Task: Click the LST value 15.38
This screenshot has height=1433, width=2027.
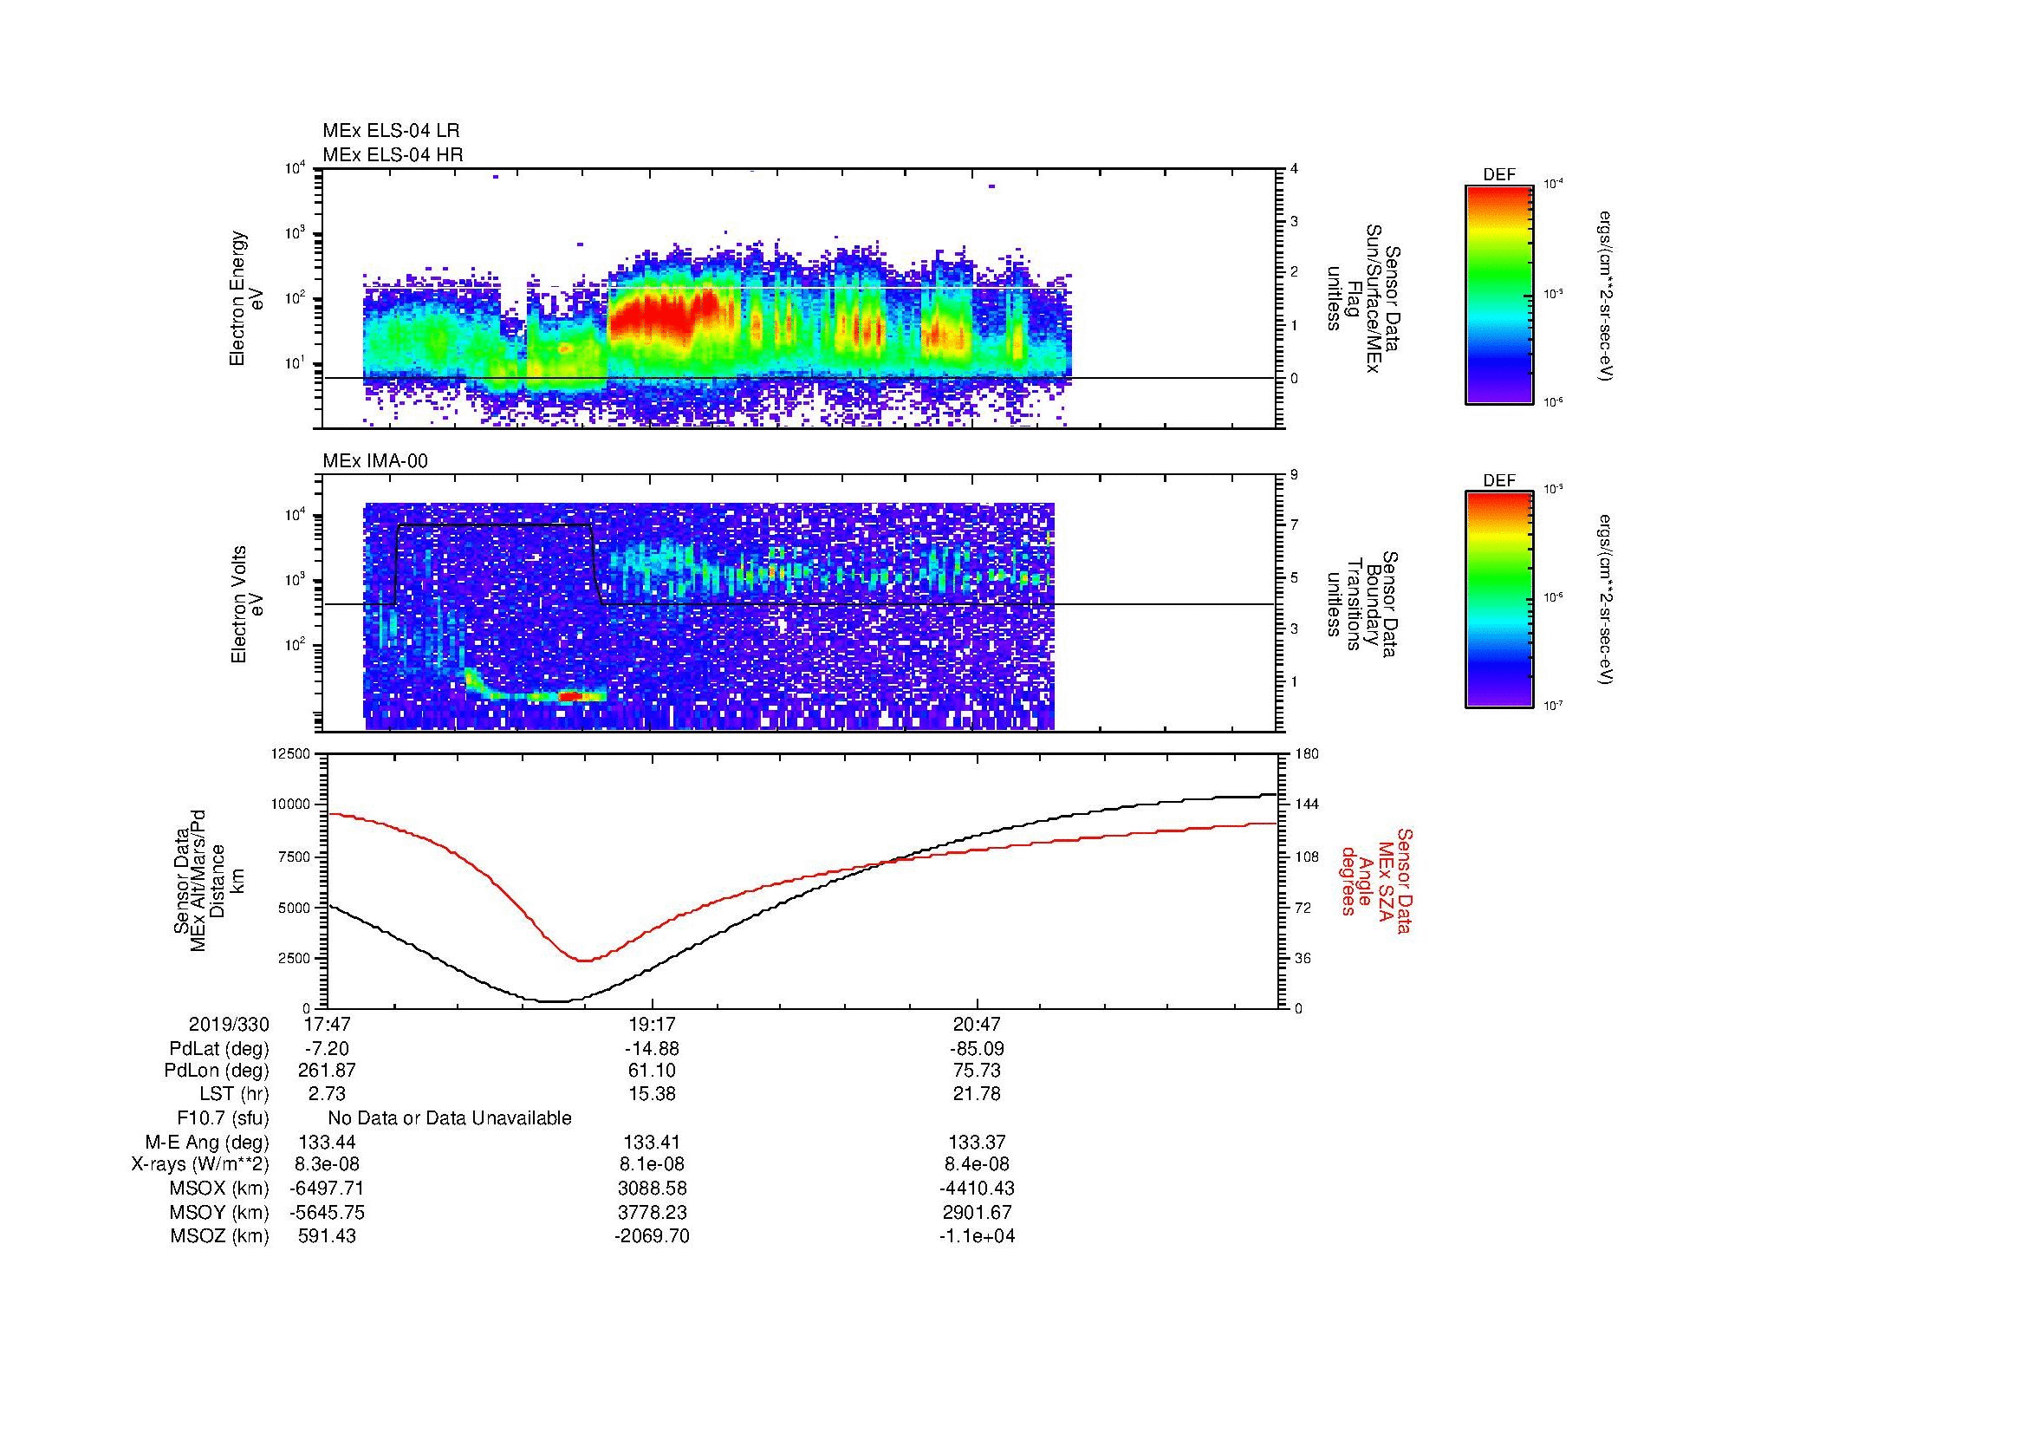Action: (x=653, y=1094)
